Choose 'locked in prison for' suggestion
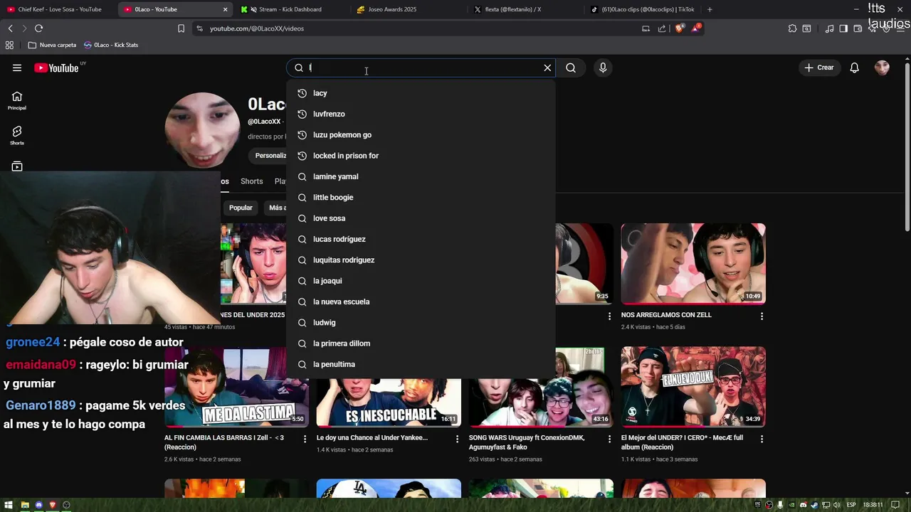Image resolution: width=911 pixels, height=512 pixels. click(421, 156)
